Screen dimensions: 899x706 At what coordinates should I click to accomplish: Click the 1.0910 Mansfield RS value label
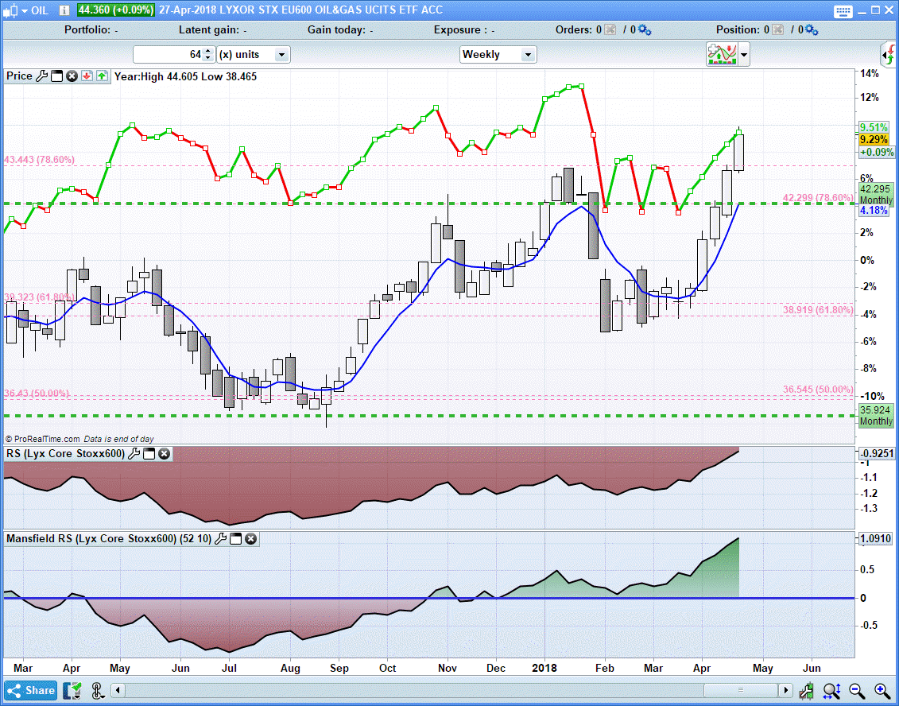(875, 539)
